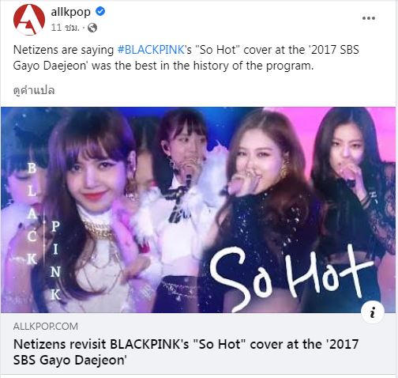Click the ดูคำแปล translation link
Viewport: 398px width, 378px height.
point(34,90)
